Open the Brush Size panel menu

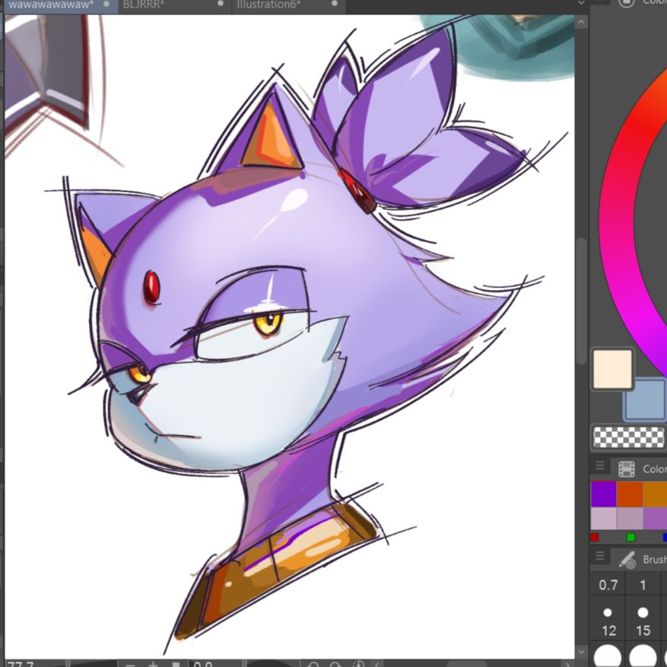[x=600, y=557]
